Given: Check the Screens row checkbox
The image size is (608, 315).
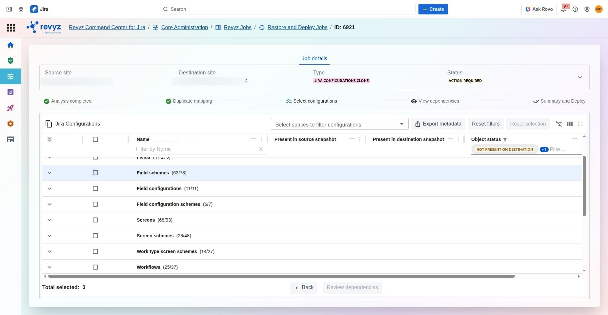Looking at the screenshot, I should tap(95, 220).
